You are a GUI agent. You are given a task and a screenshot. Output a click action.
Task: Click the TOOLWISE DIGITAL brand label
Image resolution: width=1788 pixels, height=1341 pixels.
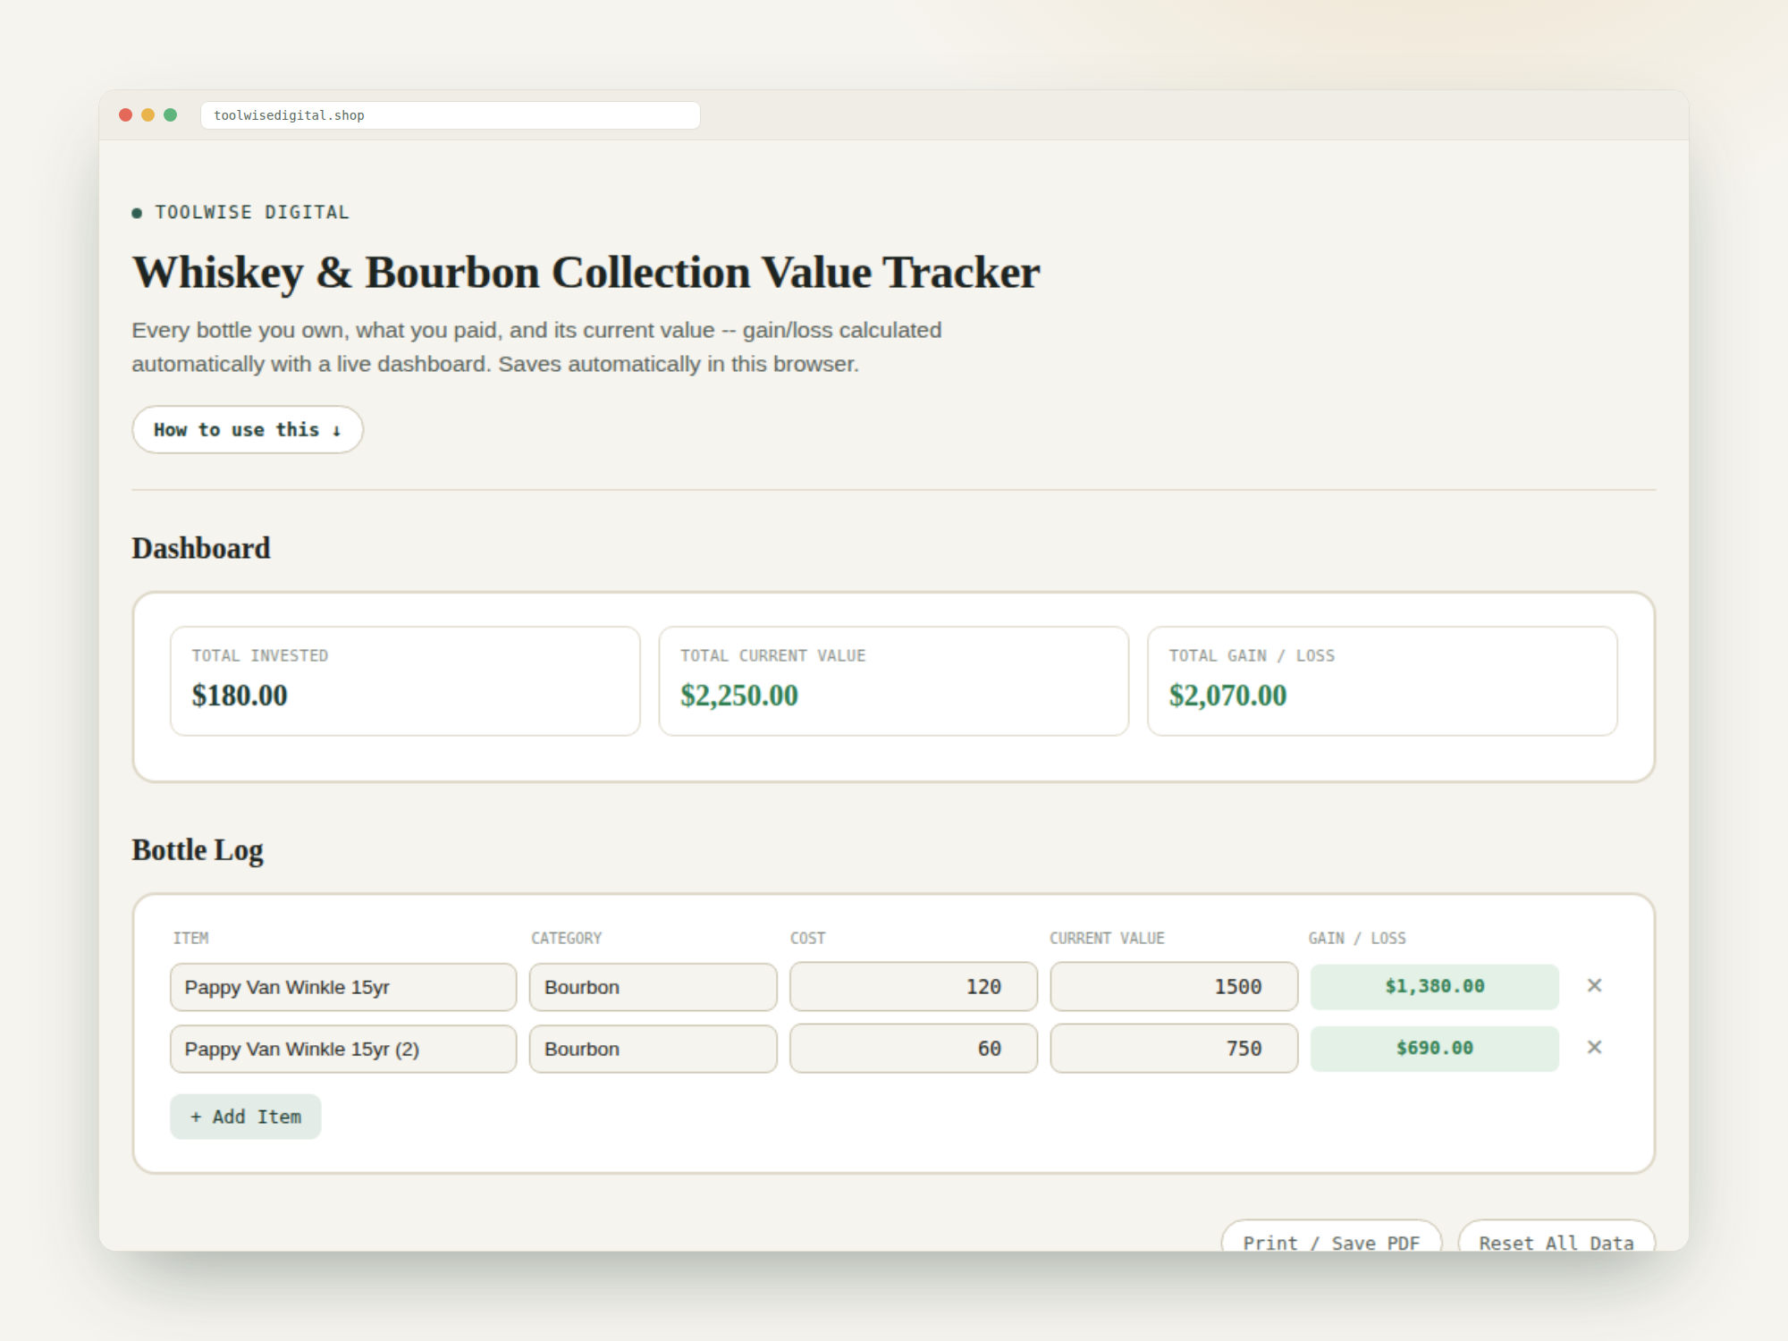[x=252, y=212]
